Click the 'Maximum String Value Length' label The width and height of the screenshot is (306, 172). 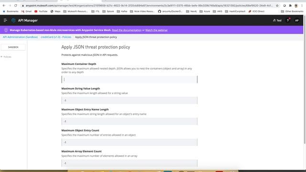click(x=81, y=88)
